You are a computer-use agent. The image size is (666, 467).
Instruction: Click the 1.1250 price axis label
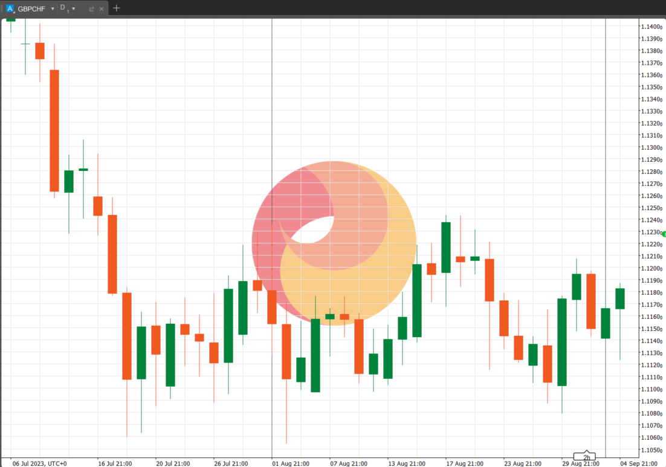pyautogui.click(x=651, y=208)
